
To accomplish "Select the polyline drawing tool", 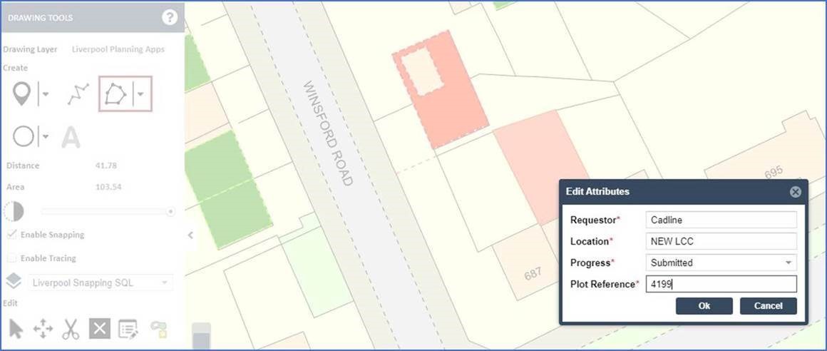I will click(78, 94).
